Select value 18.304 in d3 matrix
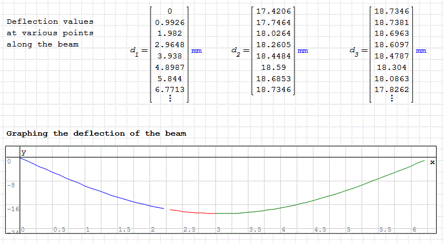 (391, 67)
